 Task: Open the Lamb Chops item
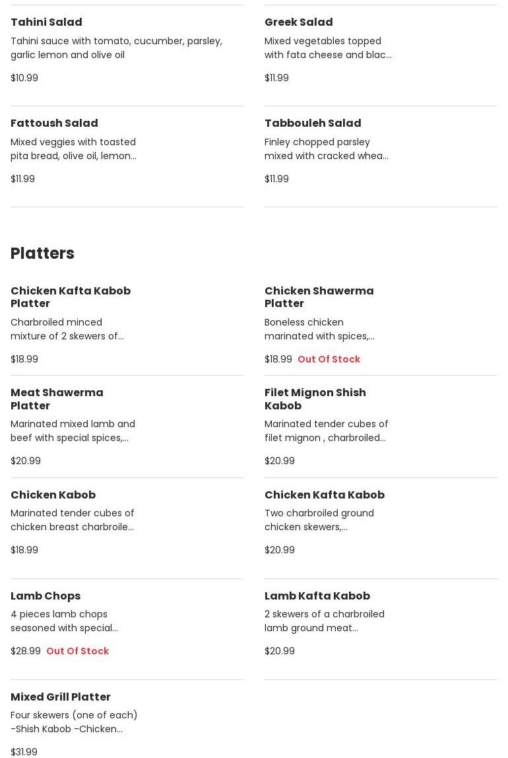(46, 596)
